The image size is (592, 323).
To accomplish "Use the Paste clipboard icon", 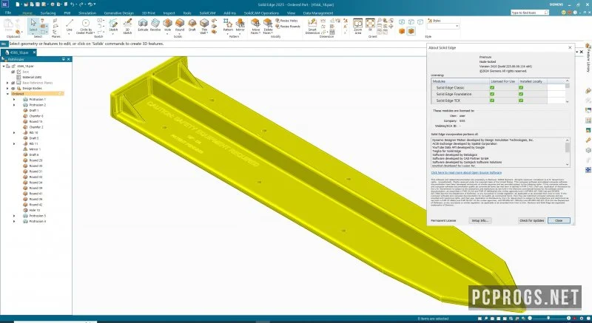I will [8, 25].
